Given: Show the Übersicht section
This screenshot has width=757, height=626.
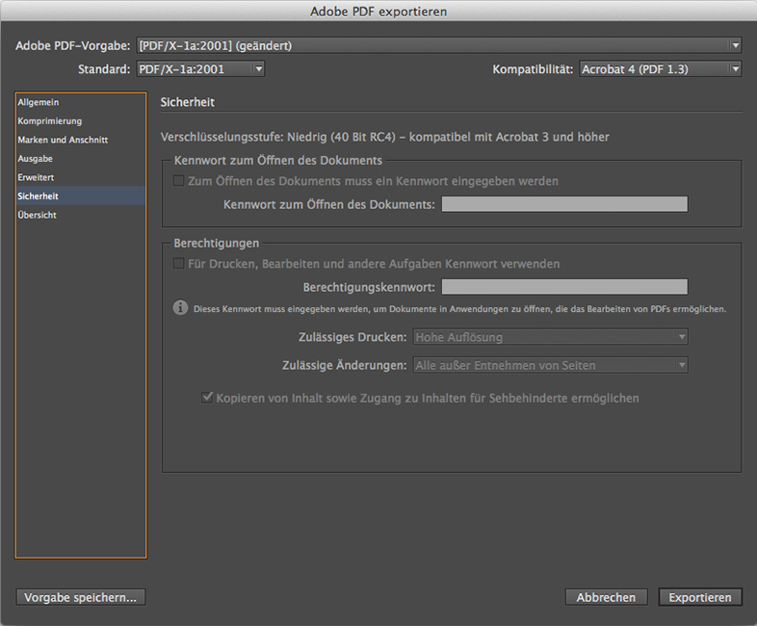Looking at the screenshot, I should 81,215.
